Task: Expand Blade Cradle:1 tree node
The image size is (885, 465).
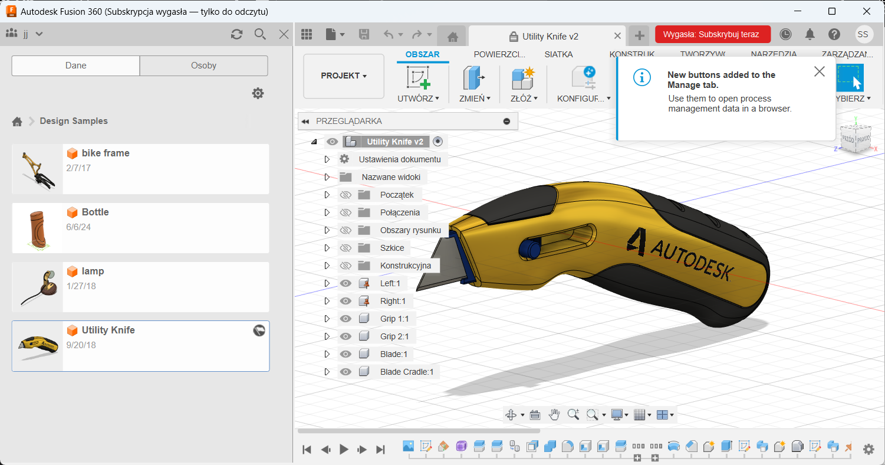Action: [x=327, y=372]
